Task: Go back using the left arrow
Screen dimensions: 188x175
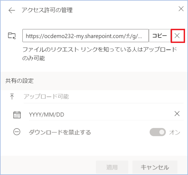Action: 12,11
